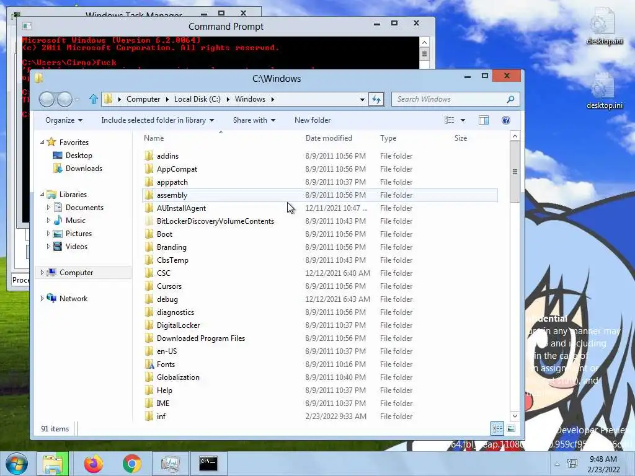The width and height of the screenshot is (635, 476).
Task: Select the inf folder
Action: pyautogui.click(x=161, y=416)
